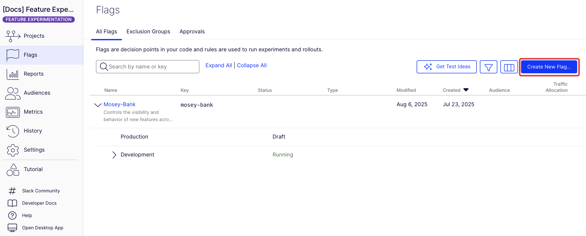Click the Get Test Ideas button
This screenshot has width=586, height=236.
coord(446,67)
